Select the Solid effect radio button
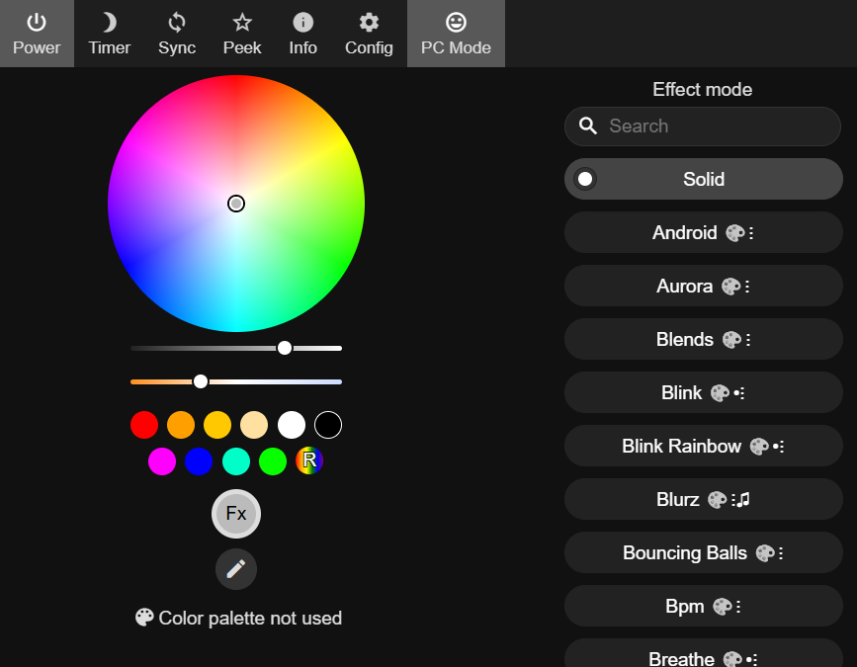 coord(586,179)
